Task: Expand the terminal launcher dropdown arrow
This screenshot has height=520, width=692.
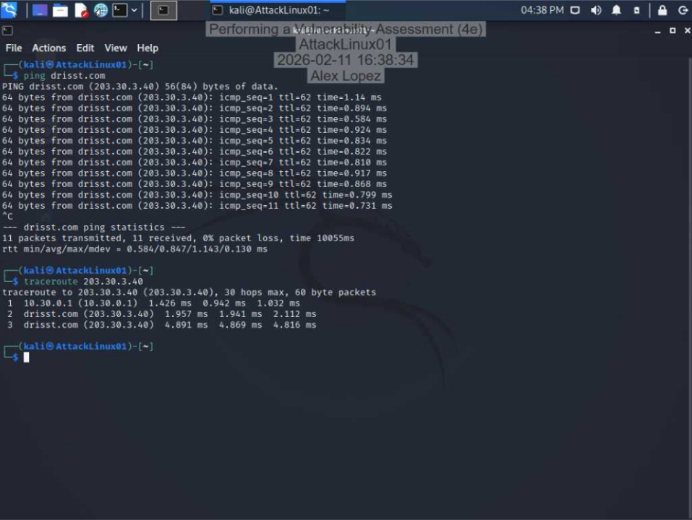Action: (134, 9)
